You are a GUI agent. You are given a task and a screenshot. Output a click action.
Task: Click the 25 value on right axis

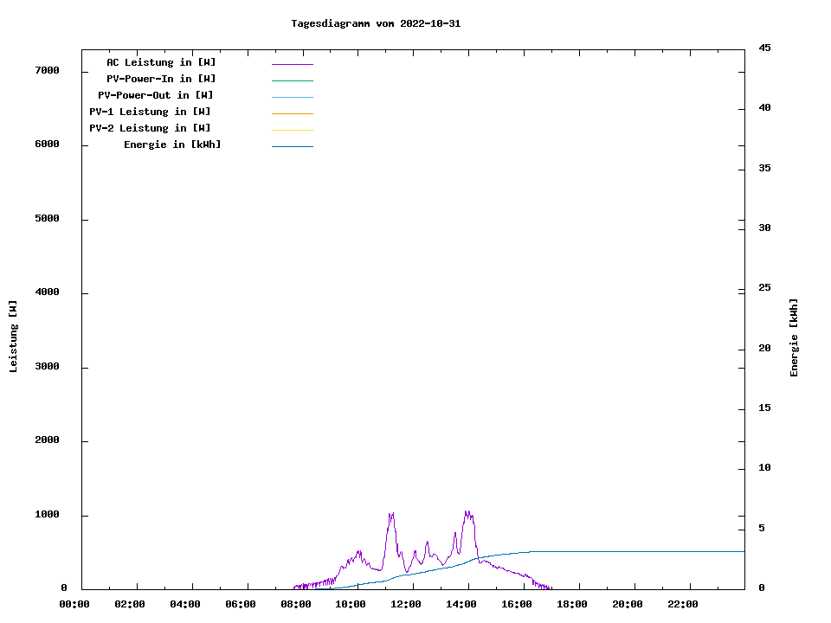pyautogui.click(x=764, y=287)
